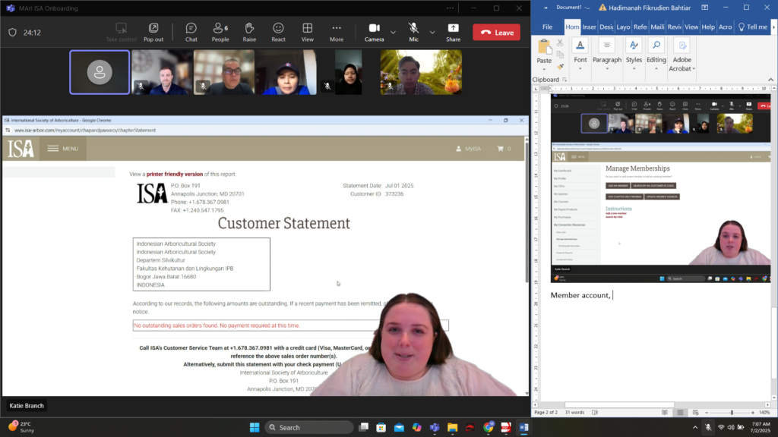Open the File tab in Word
The width and height of the screenshot is (778, 437).
tap(547, 27)
